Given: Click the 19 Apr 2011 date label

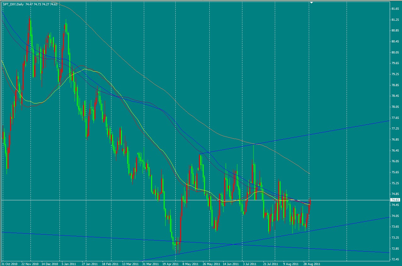Looking at the screenshot, I should 171,264.
